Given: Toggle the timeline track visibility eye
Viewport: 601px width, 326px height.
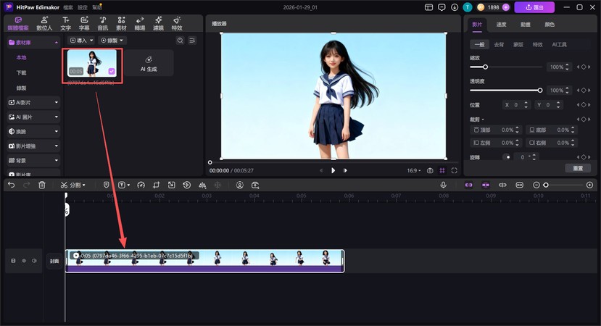Looking at the screenshot, I should 23,261.
